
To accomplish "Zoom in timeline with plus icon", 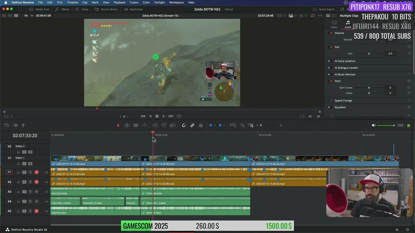I will (281, 125).
